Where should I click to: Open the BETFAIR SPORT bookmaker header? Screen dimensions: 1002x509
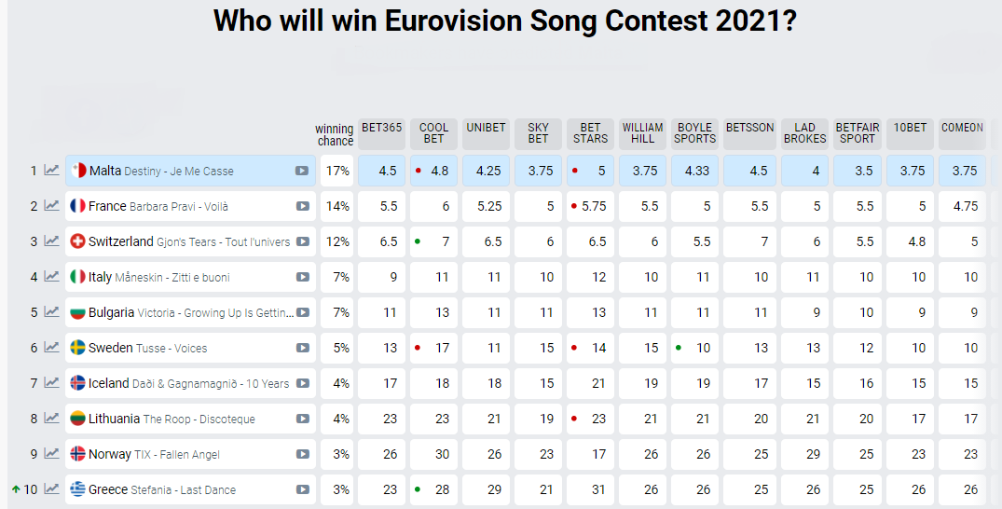coord(857,133)
